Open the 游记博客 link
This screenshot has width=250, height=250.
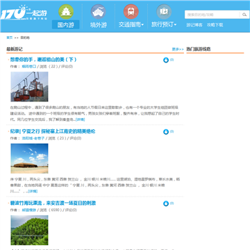pyautogui.click(x=194, y=25)
